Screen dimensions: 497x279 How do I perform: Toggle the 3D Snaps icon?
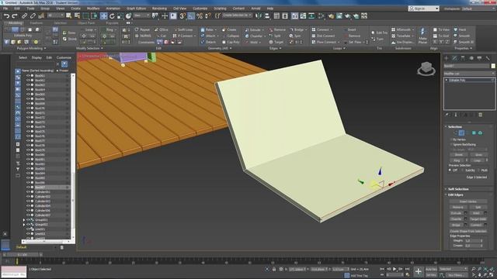182,15
